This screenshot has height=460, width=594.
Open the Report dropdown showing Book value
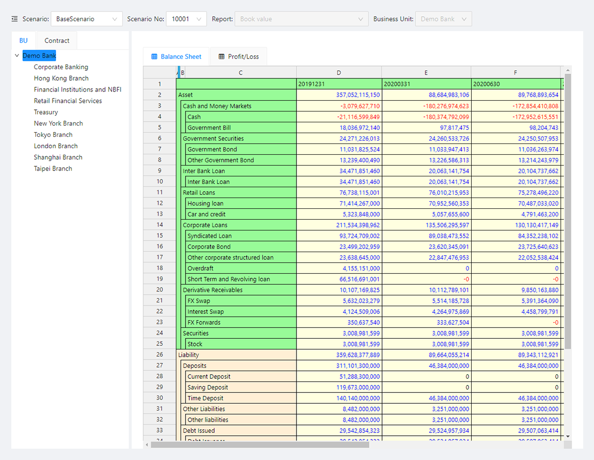301,19
